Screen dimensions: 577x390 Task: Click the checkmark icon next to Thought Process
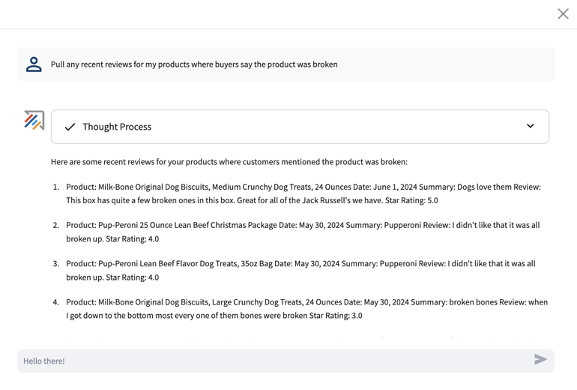coord(70,127)
